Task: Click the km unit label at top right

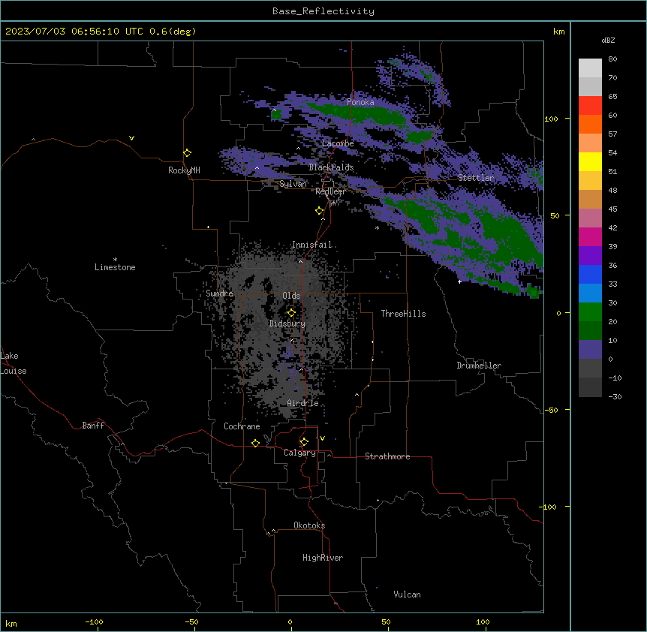Action: (x=558, y=32)
